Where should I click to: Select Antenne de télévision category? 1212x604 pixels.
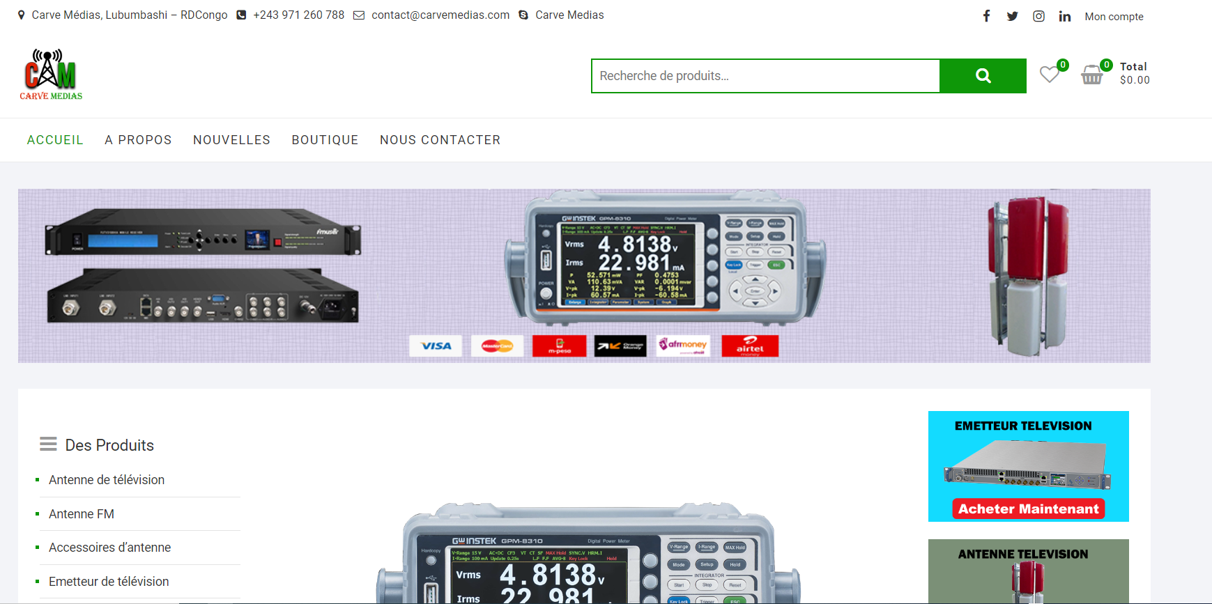tap(107, 480)
